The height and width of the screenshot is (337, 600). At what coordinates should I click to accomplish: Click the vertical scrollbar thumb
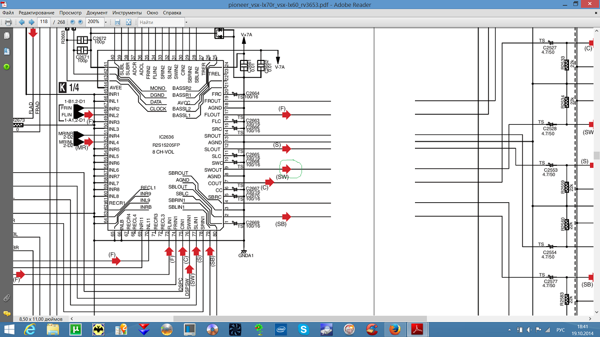pyautogui.click(x=596, y=155)
